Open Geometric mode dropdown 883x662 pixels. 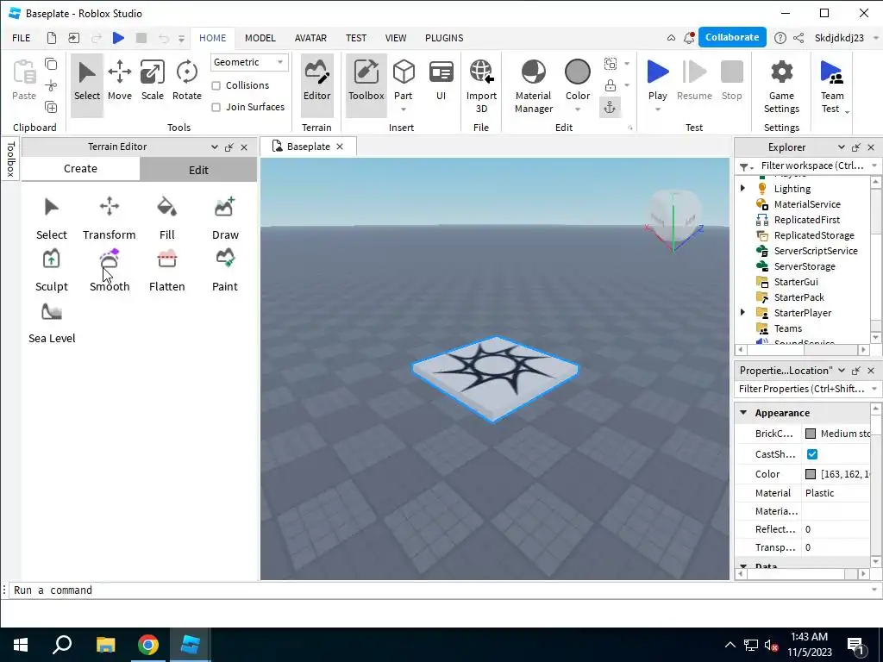point(249,62)
